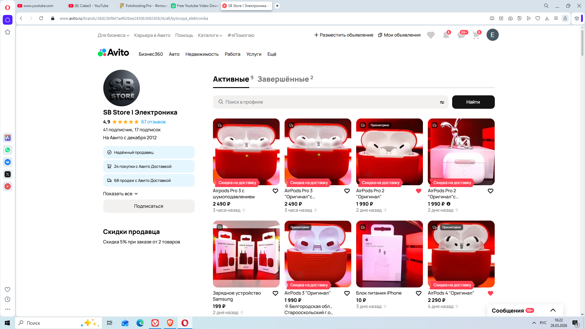The width and height of the screenshot is (585, 329).
Task: Open the search filter settings icon
Action: pos(442,102)
